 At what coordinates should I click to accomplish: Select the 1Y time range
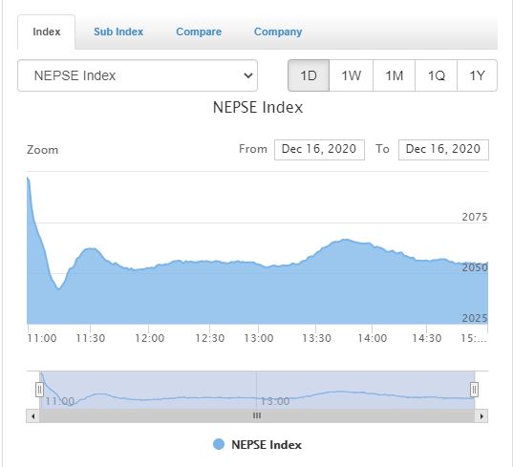tap(477, 75)
